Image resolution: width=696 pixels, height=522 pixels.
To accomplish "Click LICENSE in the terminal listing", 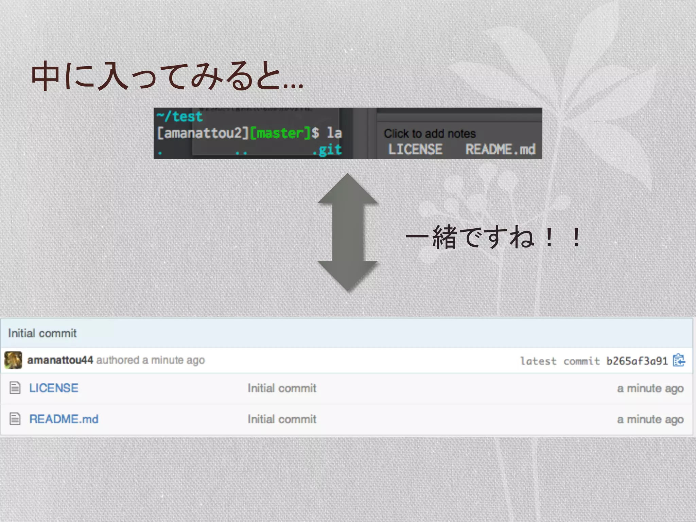I will 415,150.
